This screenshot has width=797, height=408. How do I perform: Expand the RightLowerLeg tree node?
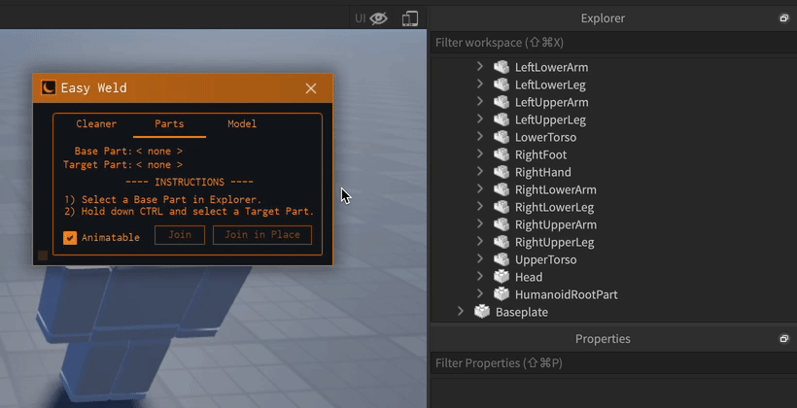click(479, 207)
